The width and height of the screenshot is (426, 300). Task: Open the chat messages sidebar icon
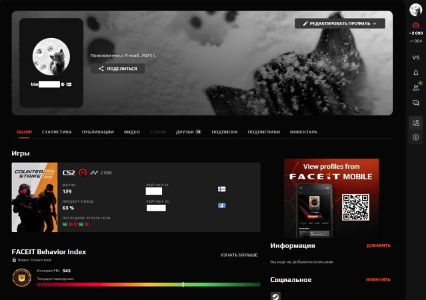(415, 103)
